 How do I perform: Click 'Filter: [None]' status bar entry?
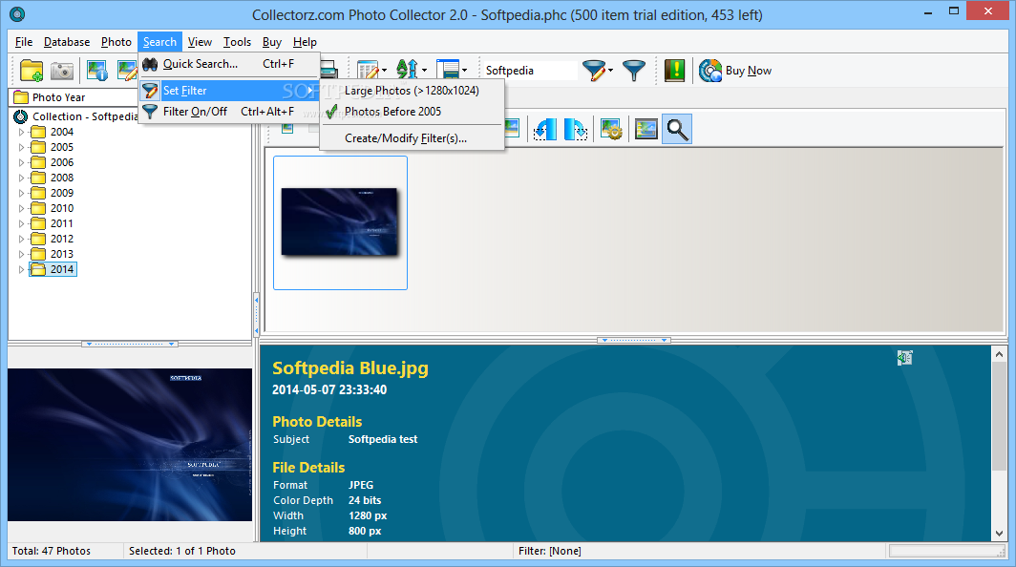[x=549, y=551]
